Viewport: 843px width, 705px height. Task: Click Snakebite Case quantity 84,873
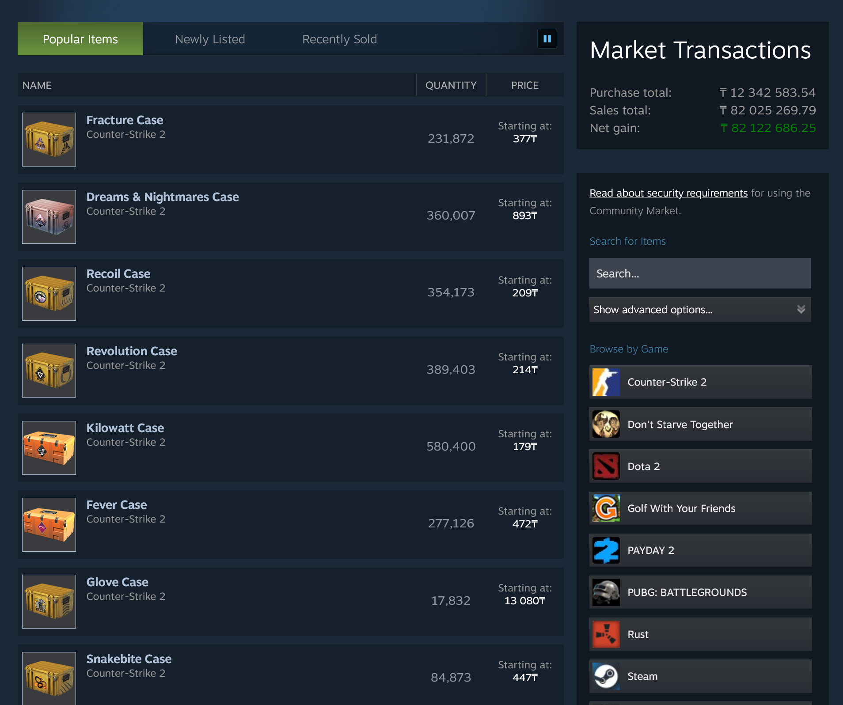pyautogui.click(x=451, y=678)
